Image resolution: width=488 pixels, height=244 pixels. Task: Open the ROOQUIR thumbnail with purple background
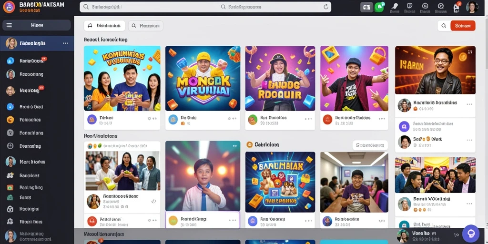click(280, 79)
